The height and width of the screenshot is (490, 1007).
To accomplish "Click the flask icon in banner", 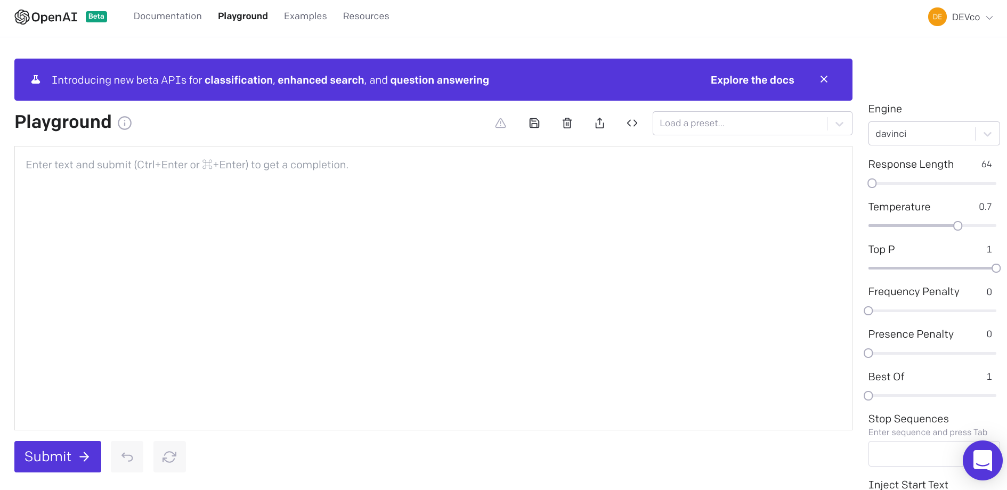I will click(x=36, y=79).
